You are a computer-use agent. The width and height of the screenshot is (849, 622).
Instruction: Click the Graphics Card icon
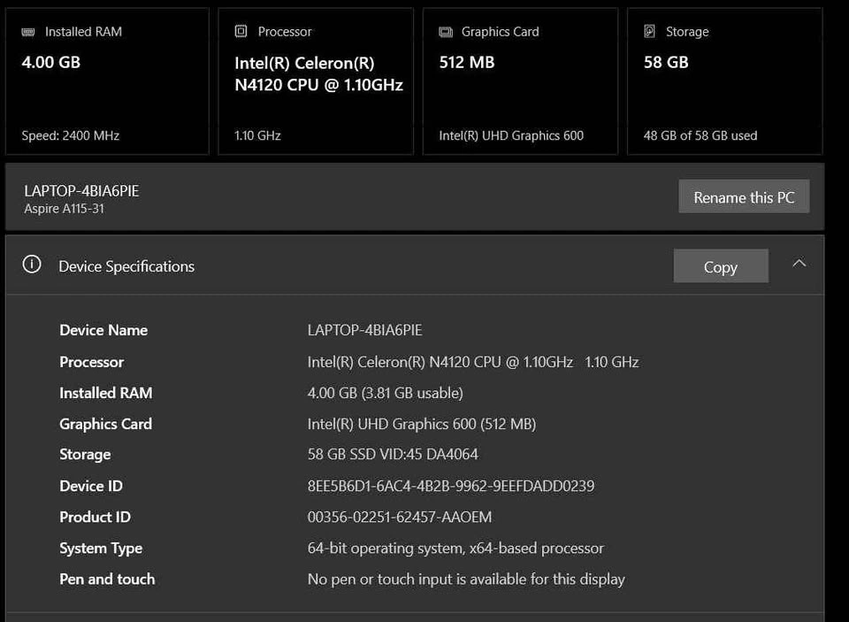coord(446,32)
